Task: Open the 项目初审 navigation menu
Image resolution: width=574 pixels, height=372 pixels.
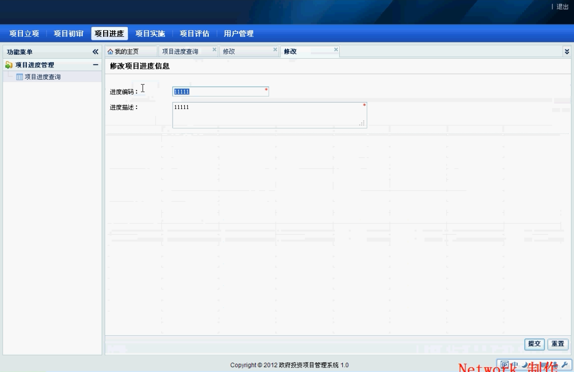Action: point(68,34)
